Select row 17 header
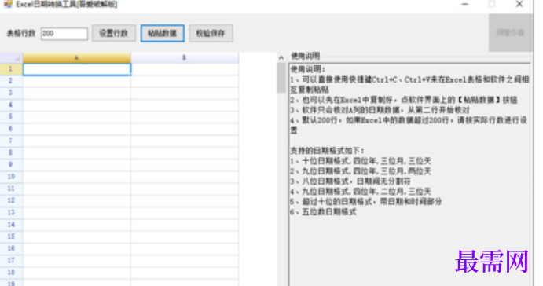 click(x=11, y=260)
